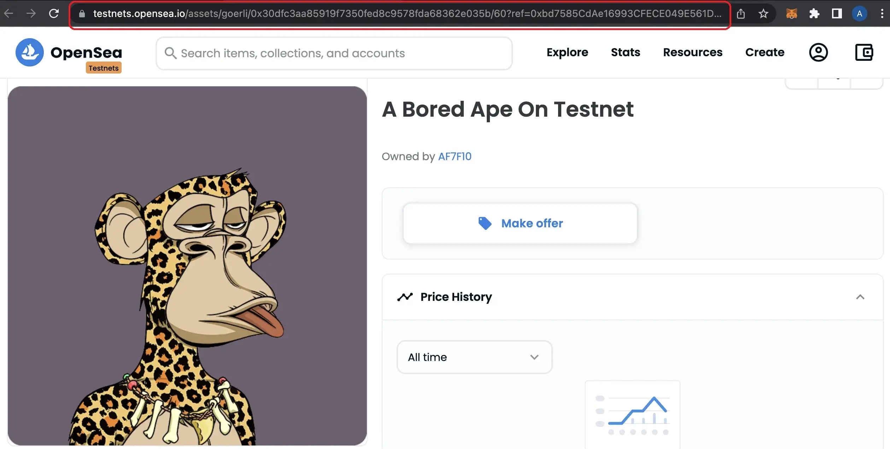Image resolution: width=890 pixels, height=449 pixels.
Task: Reload the current page
Action: coord(54,13)
